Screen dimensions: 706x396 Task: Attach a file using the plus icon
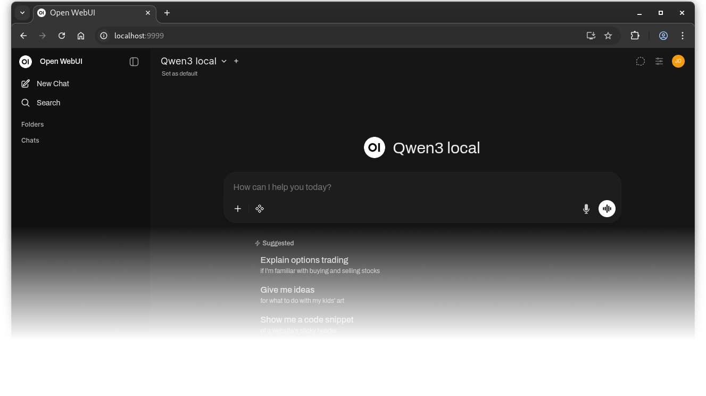237,209
